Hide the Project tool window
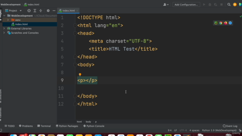242x136 pixels. click(54, 11)
